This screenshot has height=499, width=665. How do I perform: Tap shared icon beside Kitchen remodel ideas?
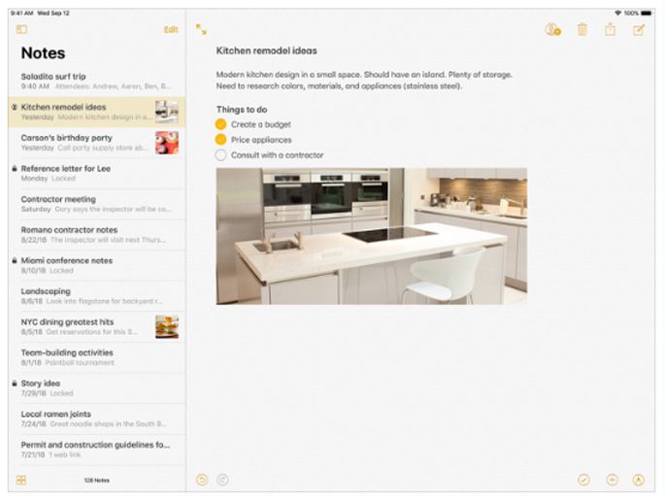coord(14,107)
